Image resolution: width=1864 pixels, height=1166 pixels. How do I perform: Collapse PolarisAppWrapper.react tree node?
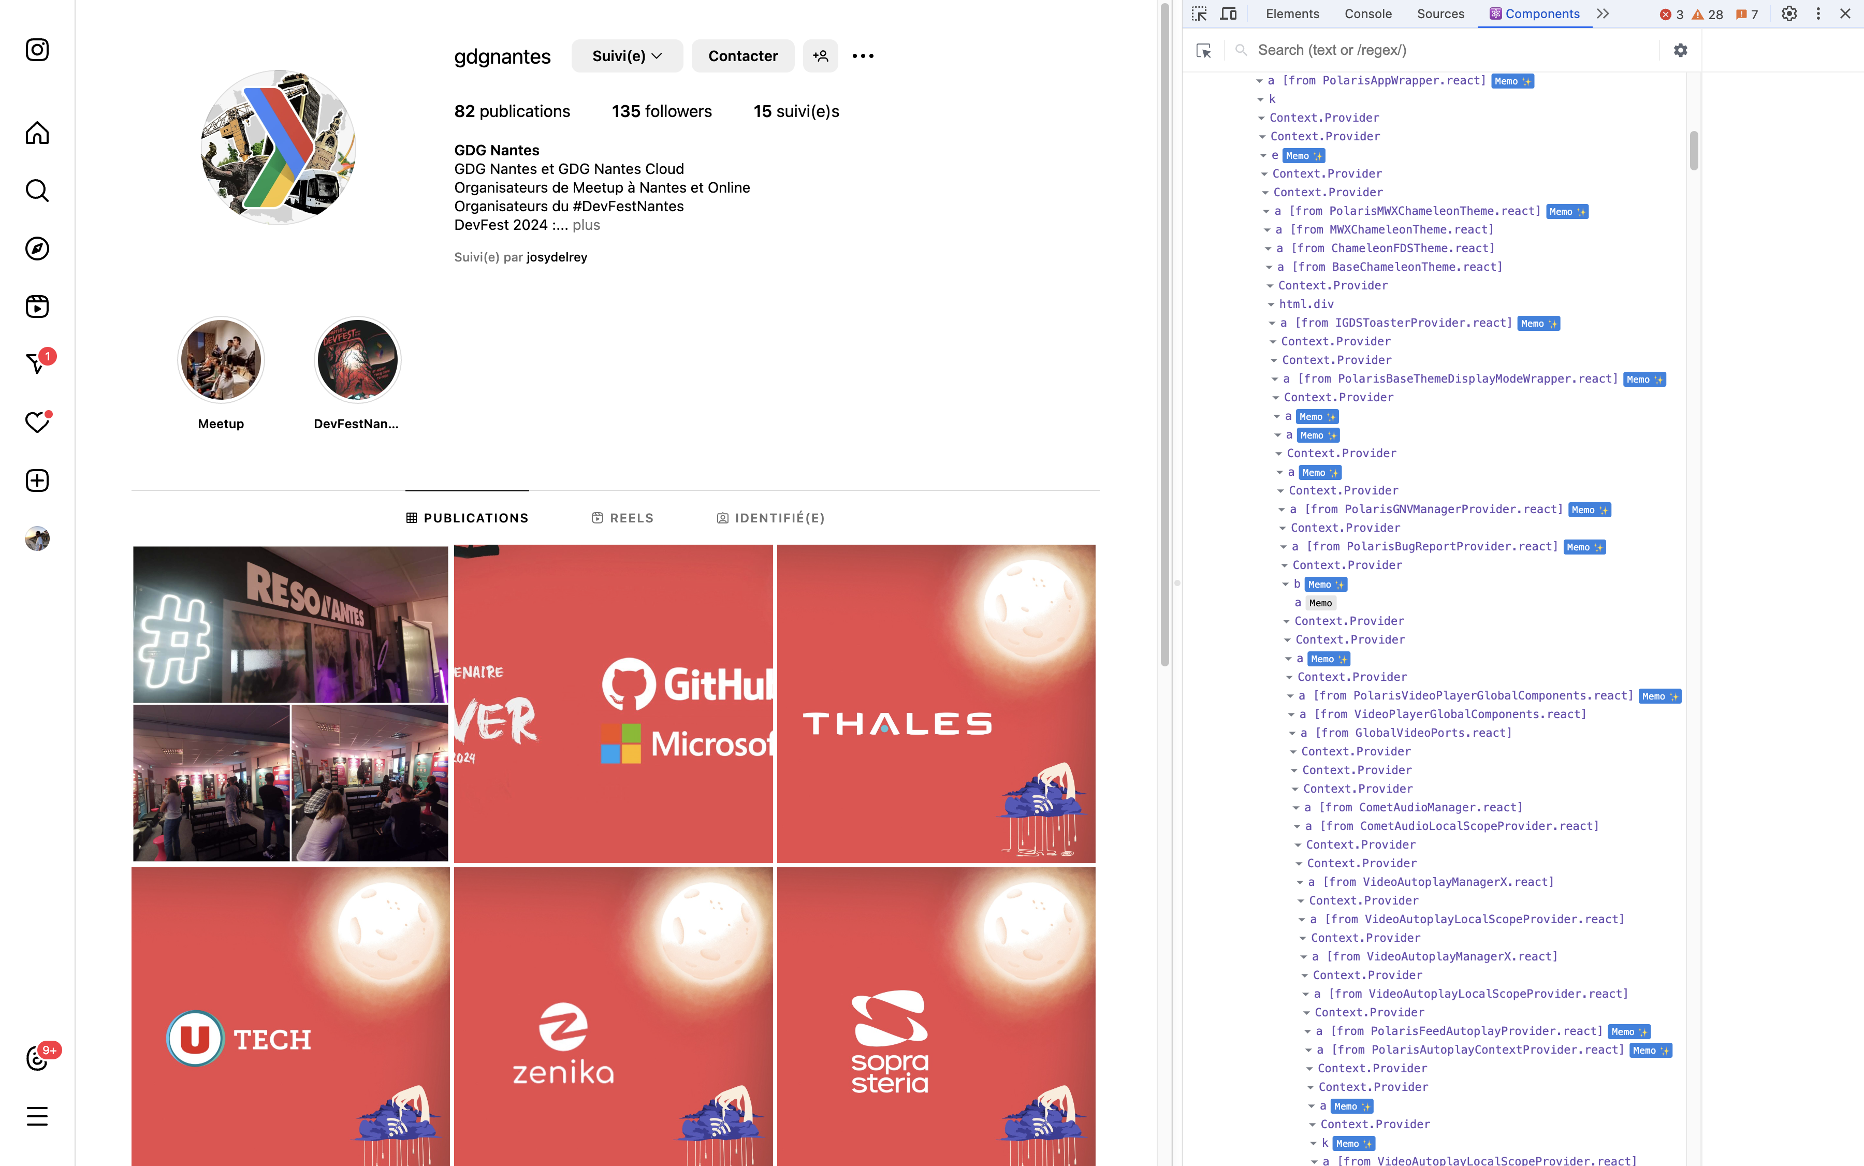point(1259,81)
